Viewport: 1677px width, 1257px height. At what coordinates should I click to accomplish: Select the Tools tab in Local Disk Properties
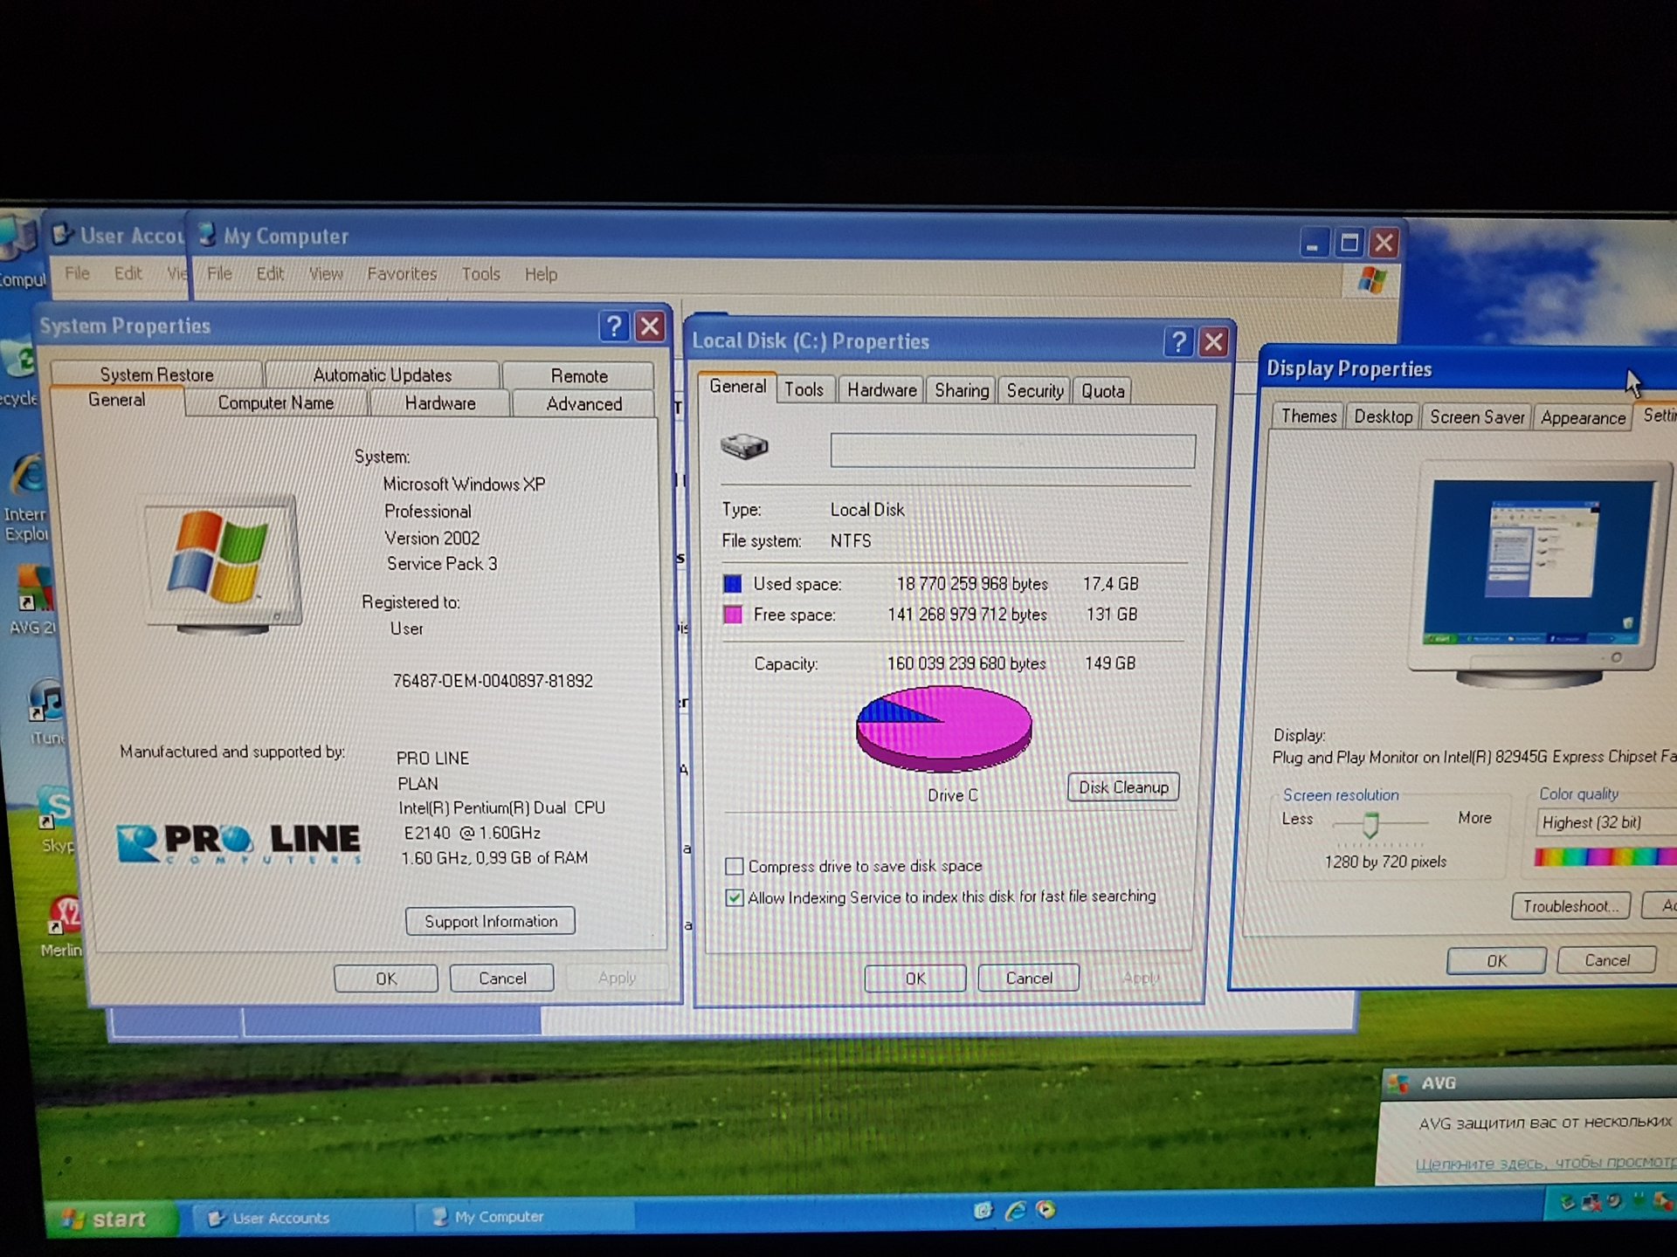pyautogui.click(x=804, y=389)
